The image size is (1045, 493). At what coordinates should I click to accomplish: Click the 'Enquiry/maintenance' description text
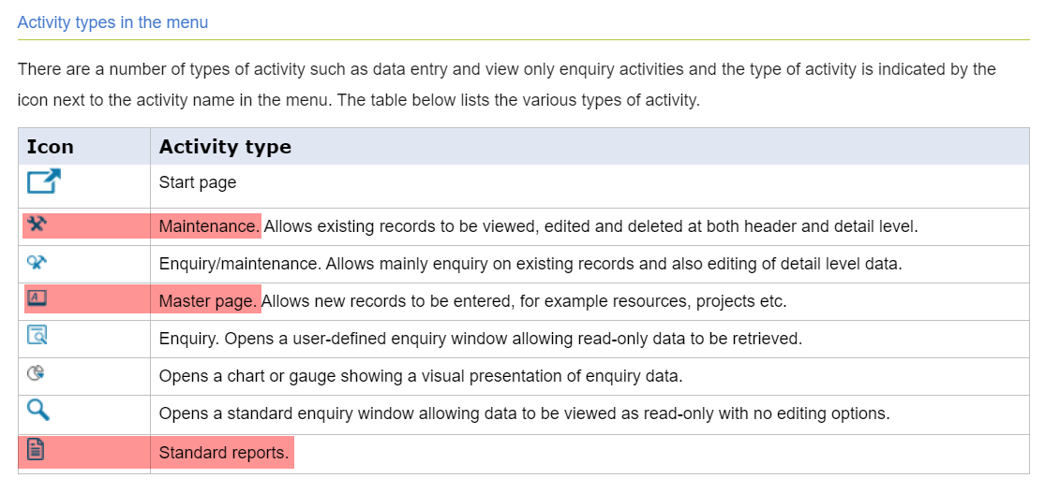click(x=530, y=264)
